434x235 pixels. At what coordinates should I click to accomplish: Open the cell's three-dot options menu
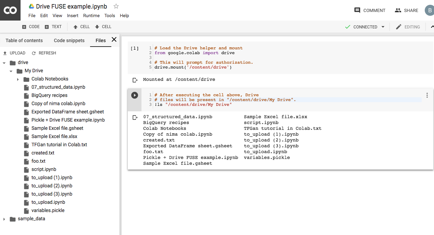click(x=427, y=95)
